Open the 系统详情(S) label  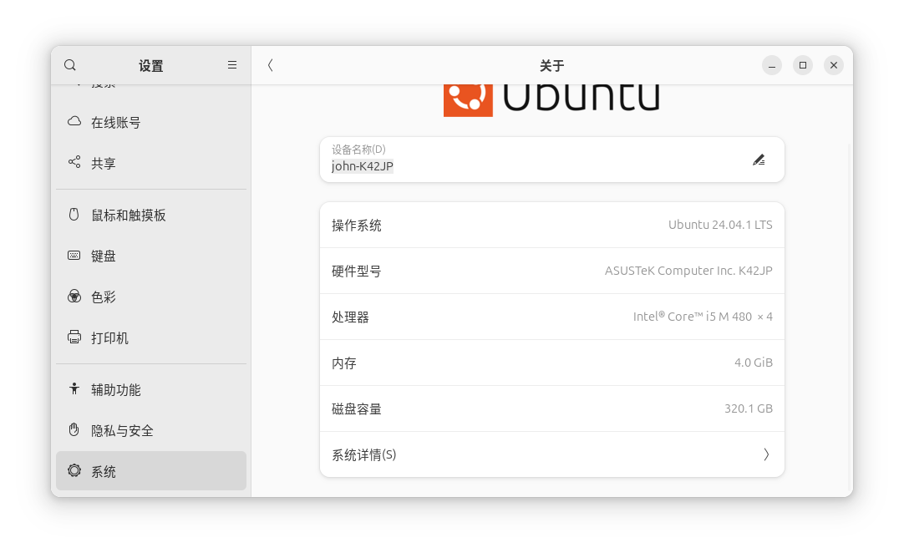363,455
